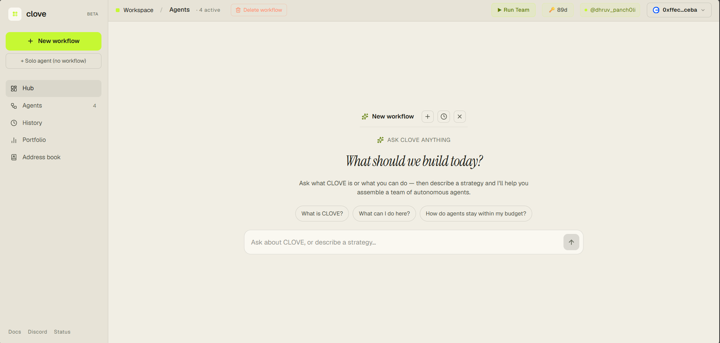The width and height of the screenshot is (720, 343).
Task: Click the Portfolio bar chart icon
Action: click(x=14, y=140)
